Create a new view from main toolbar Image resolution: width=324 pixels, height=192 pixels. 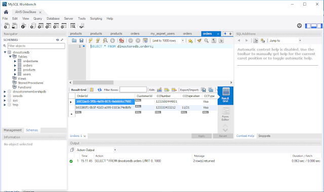pyautogui.click(x=48, y=26)
